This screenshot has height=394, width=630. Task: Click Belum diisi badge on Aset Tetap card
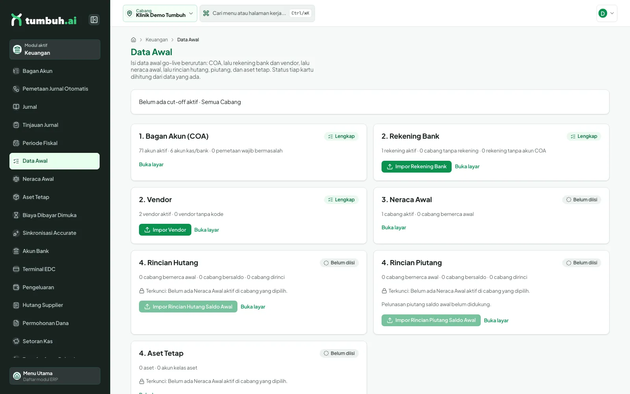click(339, 353)
